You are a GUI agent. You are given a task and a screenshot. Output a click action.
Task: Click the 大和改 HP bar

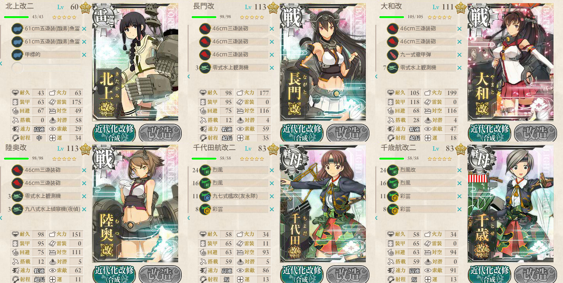coord(392,17)
